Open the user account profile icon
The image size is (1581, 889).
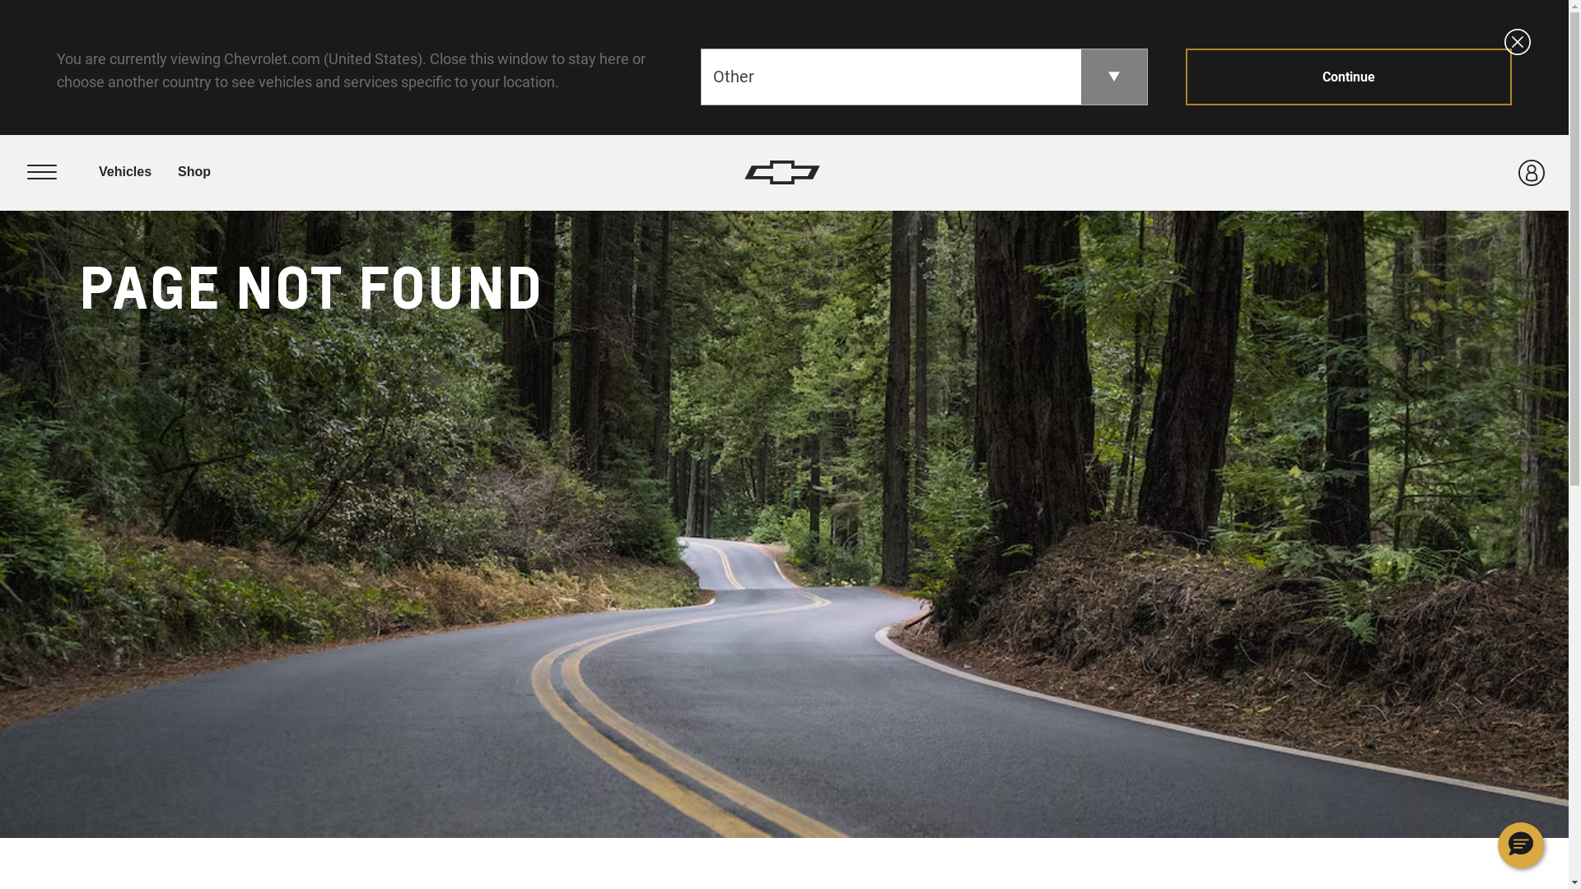1531,173
